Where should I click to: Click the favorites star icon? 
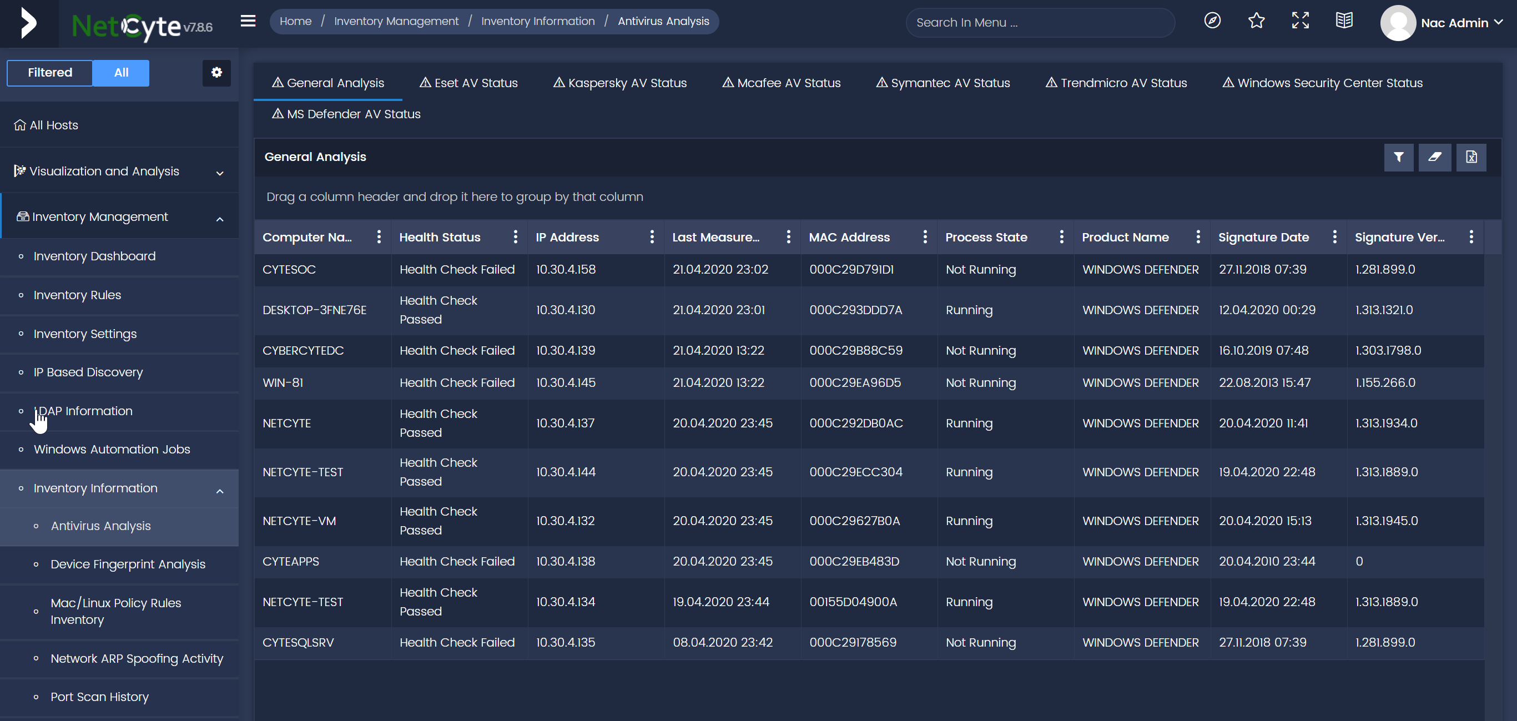click(1256, 21)
